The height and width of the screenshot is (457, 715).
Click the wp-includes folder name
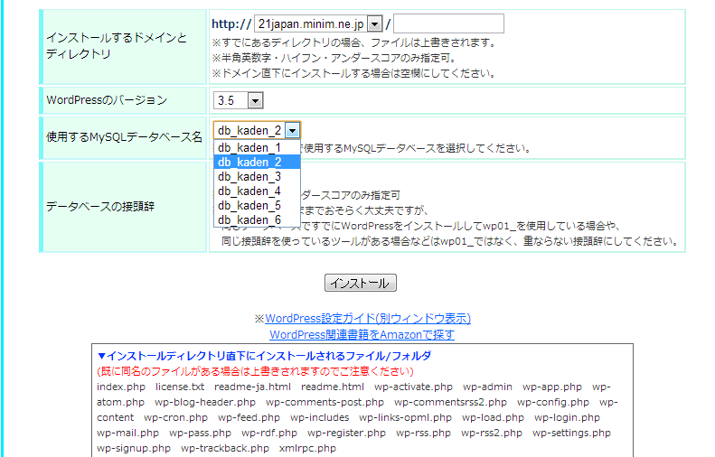coord(320,418)
